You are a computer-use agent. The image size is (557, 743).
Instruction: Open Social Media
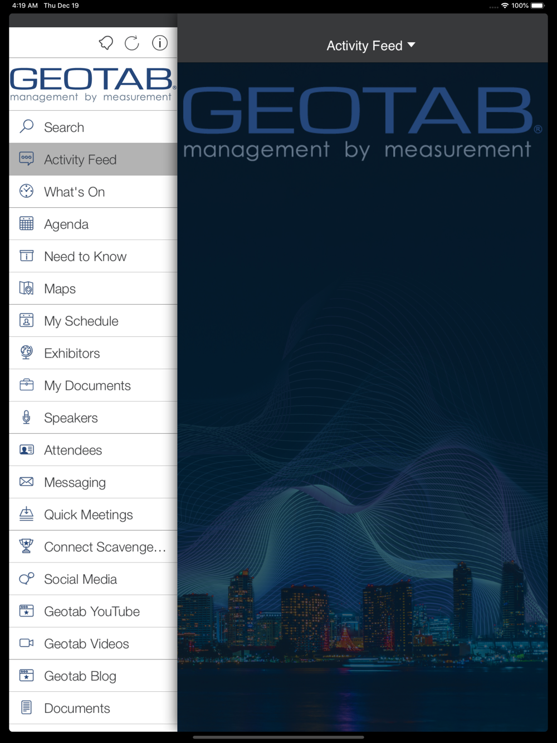tap(93, 579)
